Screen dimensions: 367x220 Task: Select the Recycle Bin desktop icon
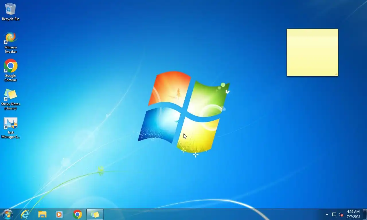tap(11, 12)
